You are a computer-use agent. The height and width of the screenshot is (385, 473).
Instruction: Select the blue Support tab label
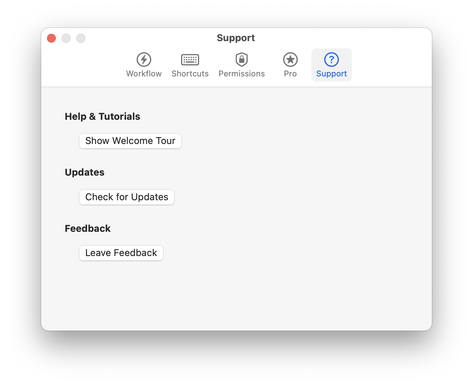(x=332, y=74)
